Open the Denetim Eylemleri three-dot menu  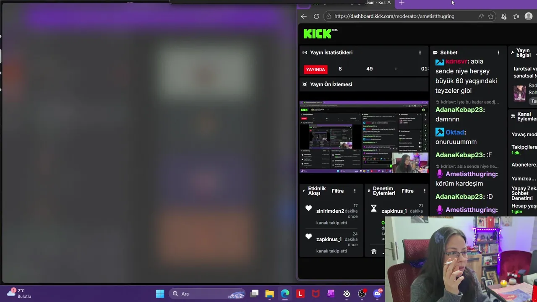[425, 191]
